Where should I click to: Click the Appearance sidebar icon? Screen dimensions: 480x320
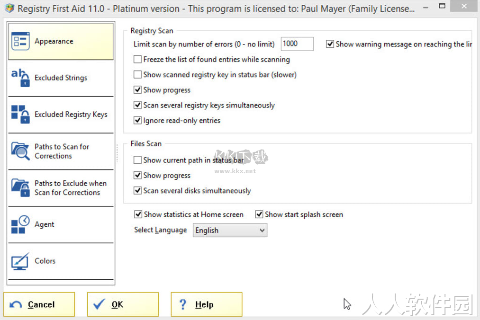click(20, 41)
